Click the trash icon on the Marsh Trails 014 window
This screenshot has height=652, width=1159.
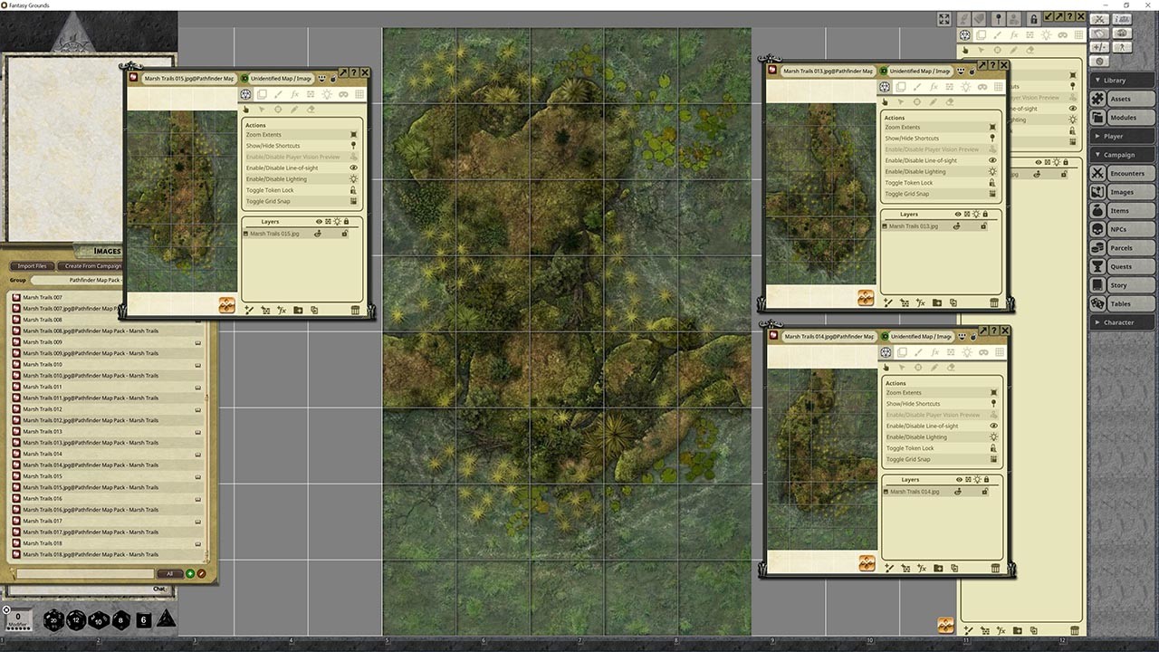(x=995, y=568)
